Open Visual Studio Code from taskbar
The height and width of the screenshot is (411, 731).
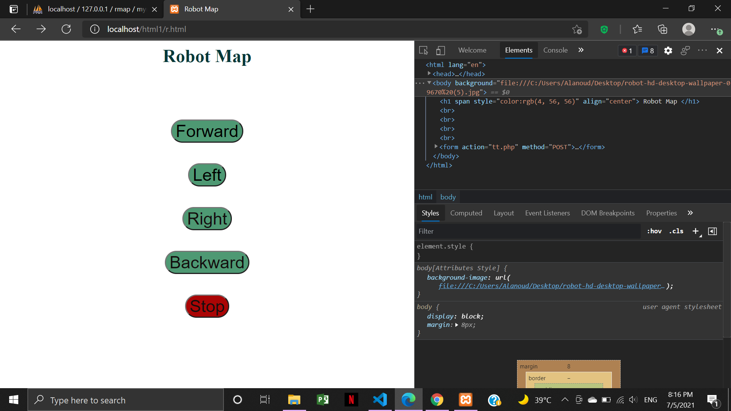coord(380,400)
